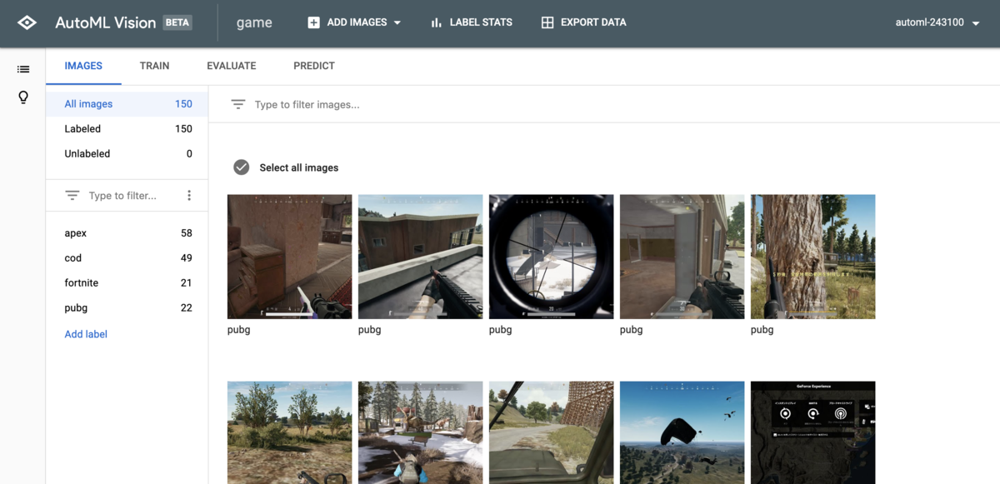Open the datasets list icon in sidebar
The width and height of the screenshot is (1000, 484).
point(23,69)
